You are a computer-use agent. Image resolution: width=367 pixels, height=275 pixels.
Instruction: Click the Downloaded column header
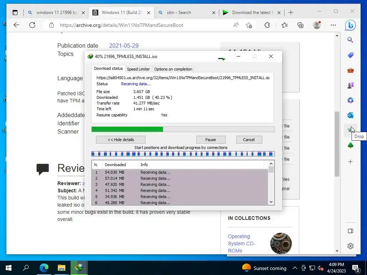[x=120, y=165]
